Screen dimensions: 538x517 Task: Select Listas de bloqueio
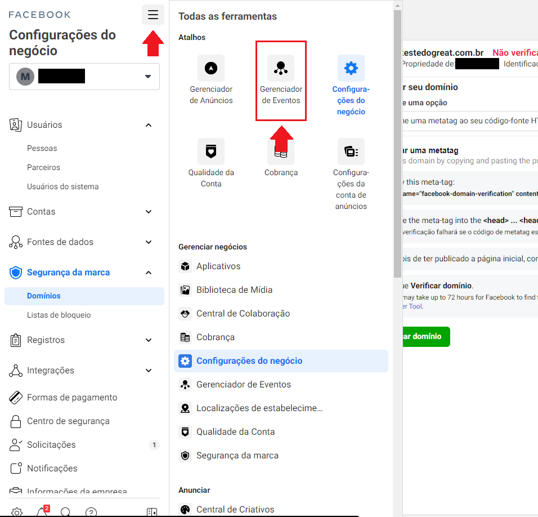pyautogui.click(x=59, y=315)
